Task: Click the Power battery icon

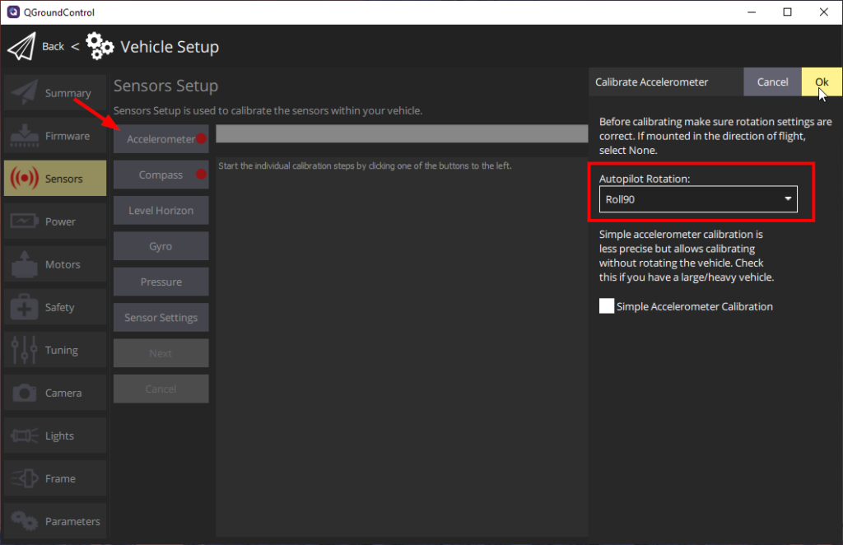Action: [x=24, y=221]
